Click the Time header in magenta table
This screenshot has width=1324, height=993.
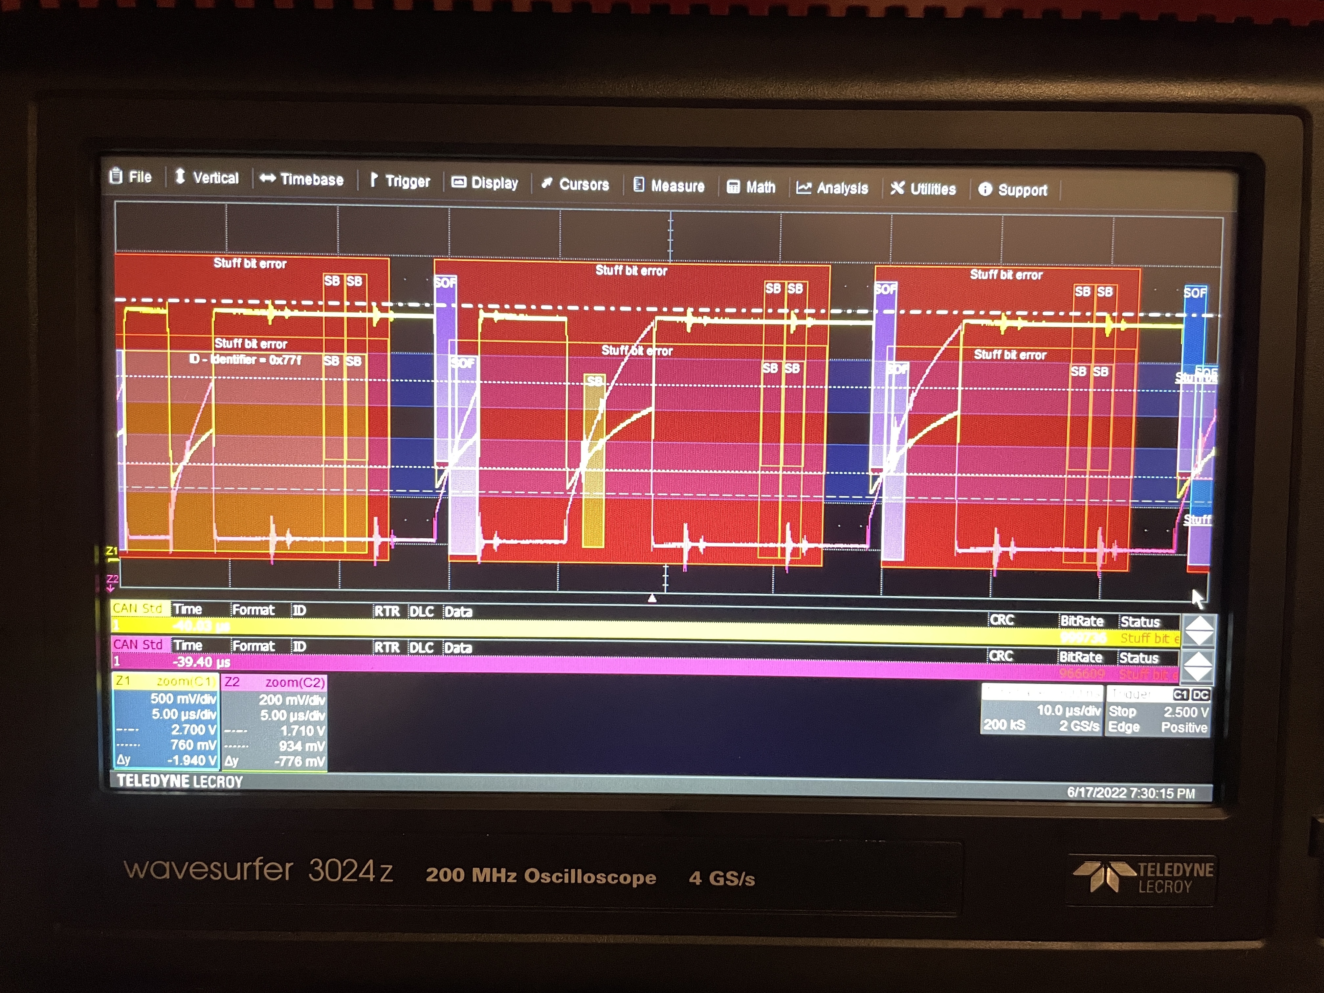(188, 645)
